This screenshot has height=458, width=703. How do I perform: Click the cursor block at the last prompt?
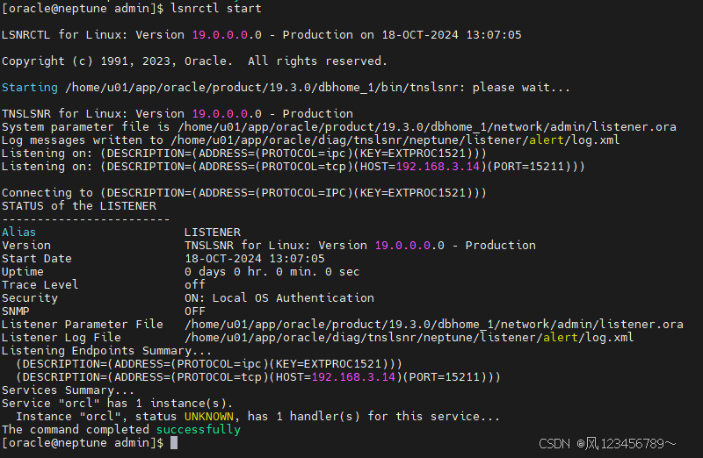click(174, 443)
